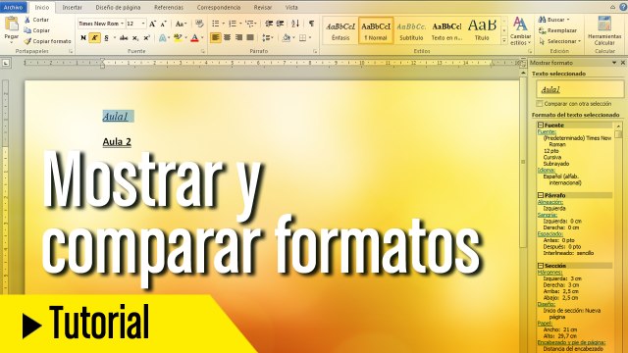The width and height of the screenshot is (628, 353).
Task: Apply the 'Texto en n...' style
Action: point(446,30)
